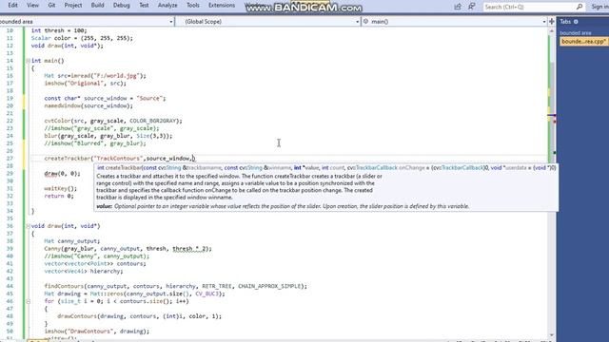Click the 'void draw(int, void*);' prototype on line 12
This screenshot has width=609, height=342.
(68, 46)
